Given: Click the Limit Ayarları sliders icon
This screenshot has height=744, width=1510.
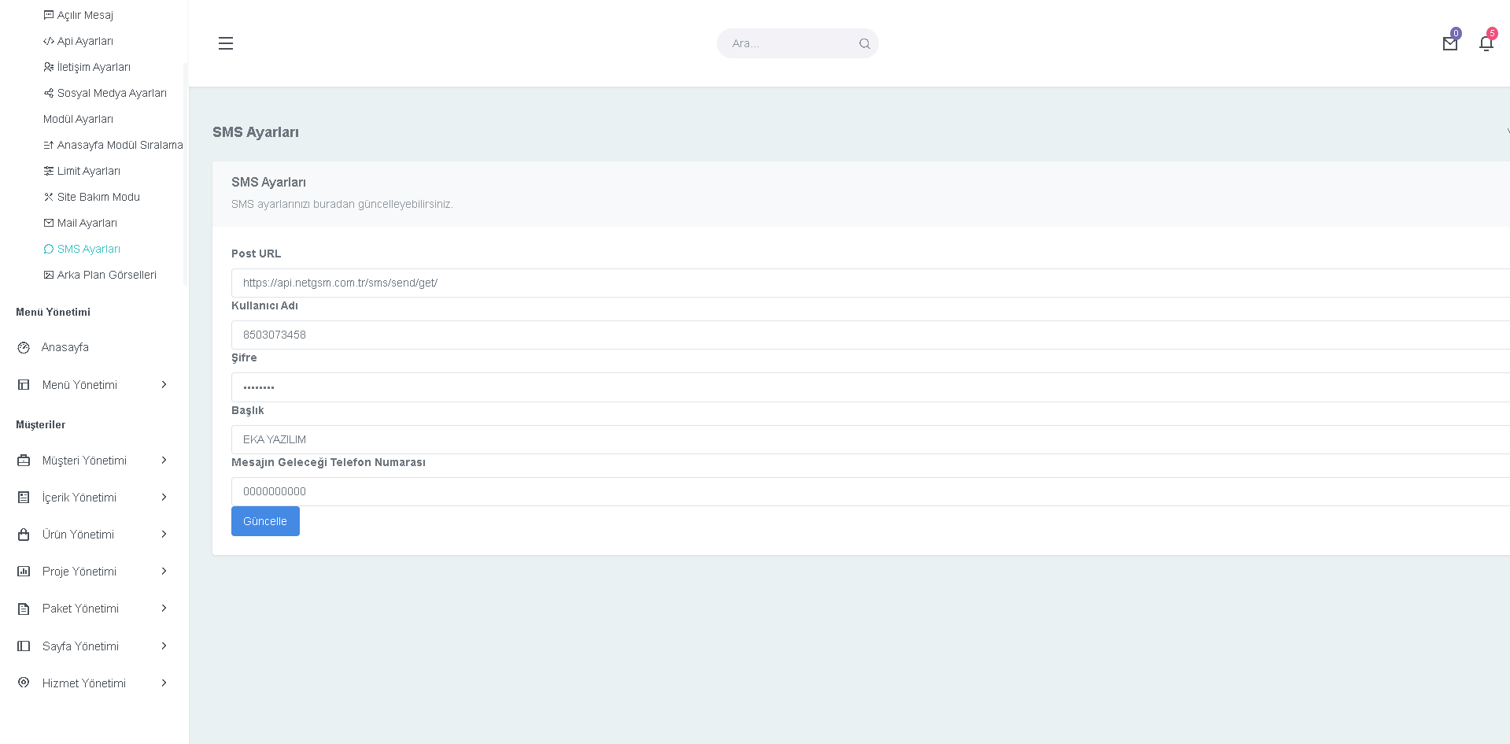Looking at the screenshot, I should coord(49,171).
